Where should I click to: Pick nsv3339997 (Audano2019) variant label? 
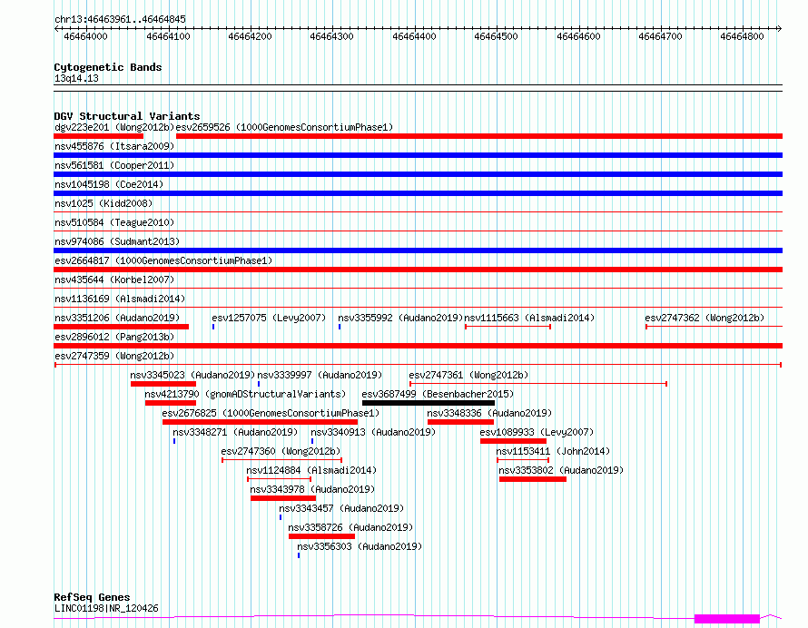pyautogui.click(x=320, y=375)
